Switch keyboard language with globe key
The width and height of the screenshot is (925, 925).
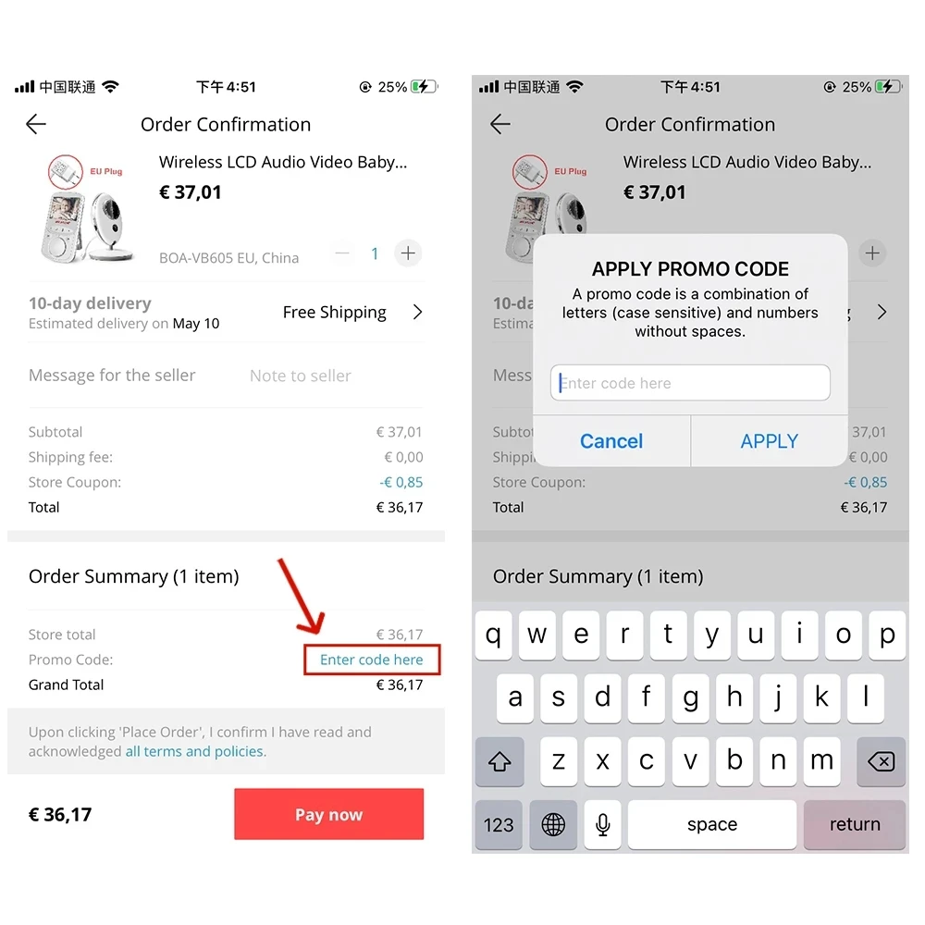click(x=553, y=824)
